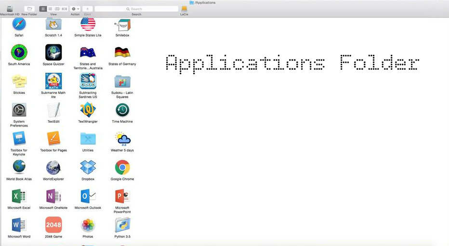Select the WorldExplorer app icon

[x=53, y=168]
